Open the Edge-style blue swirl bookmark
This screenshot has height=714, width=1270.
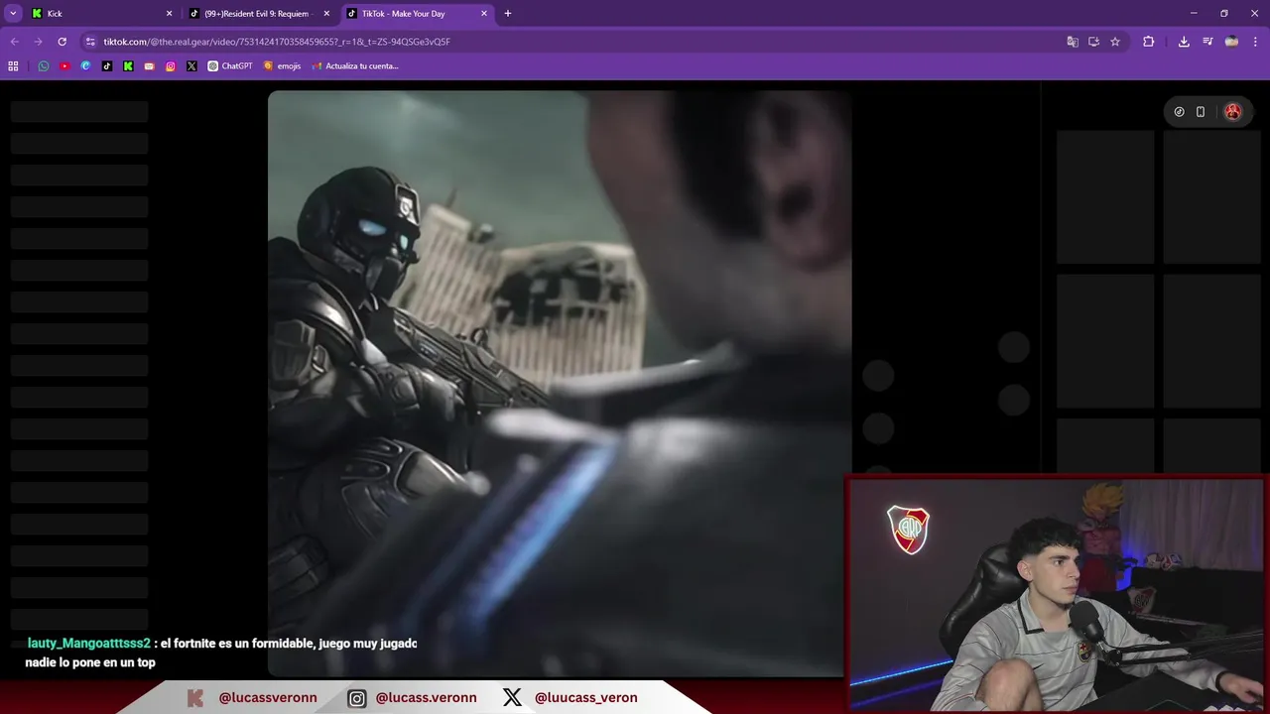(x=85, y=66)
